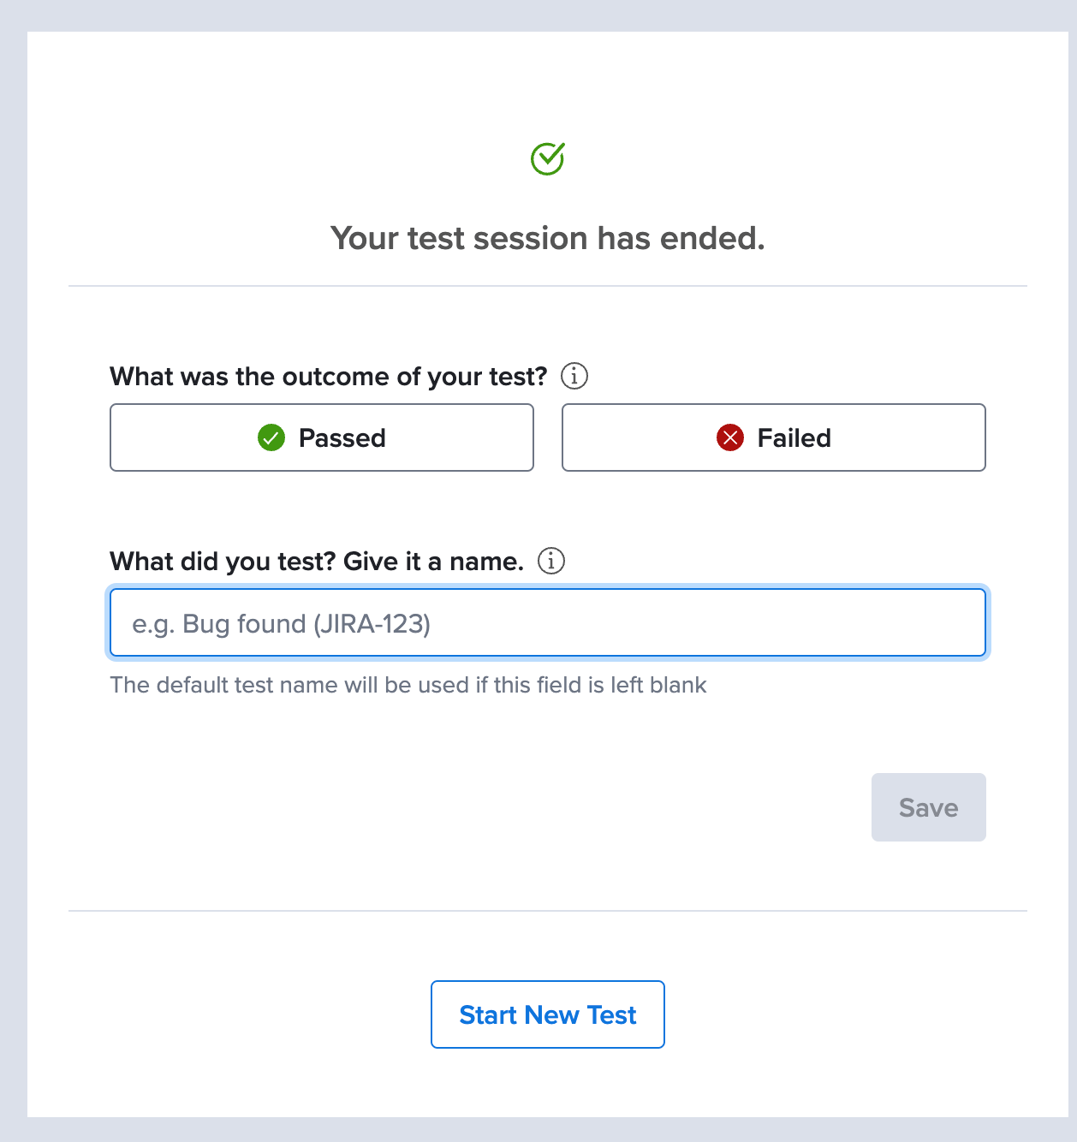The height and width of the screenshot is (1142, 1077).
Task: Click the red X inside Failed
Action: click(729, 437)
